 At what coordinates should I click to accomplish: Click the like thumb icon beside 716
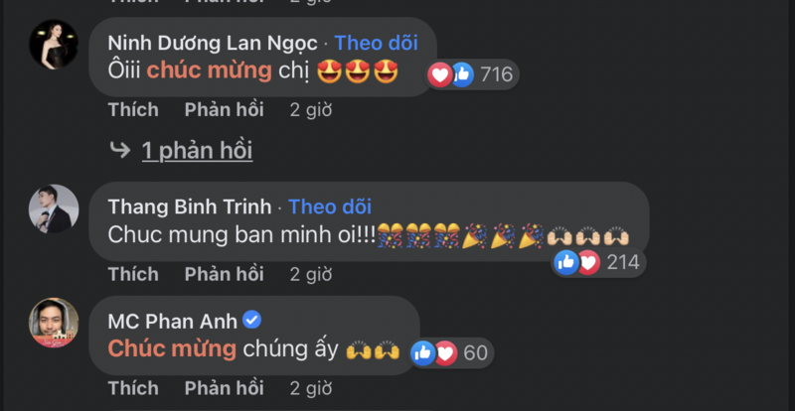pos(462,75)
